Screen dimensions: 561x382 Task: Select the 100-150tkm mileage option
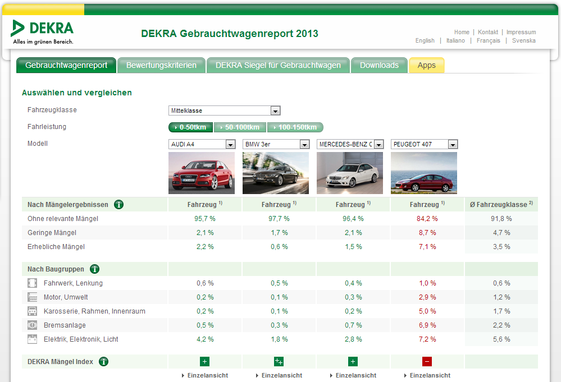pyautogui.click(x=295, y=127)
